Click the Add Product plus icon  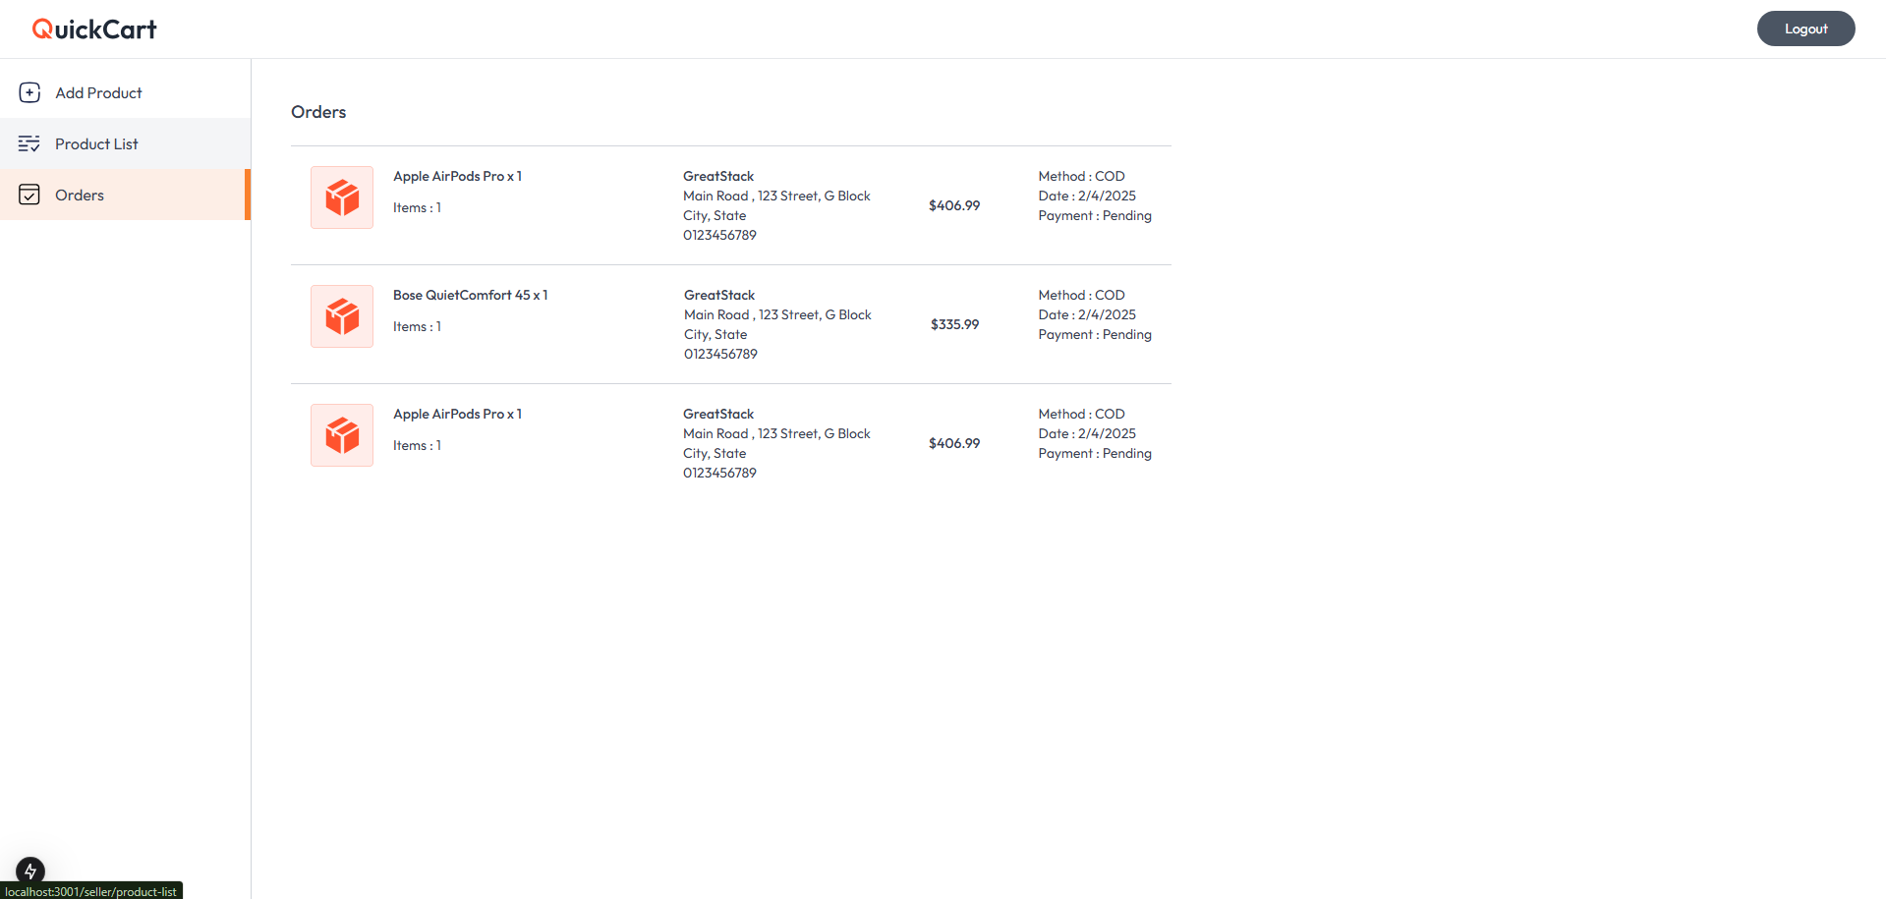click(29, 92)
